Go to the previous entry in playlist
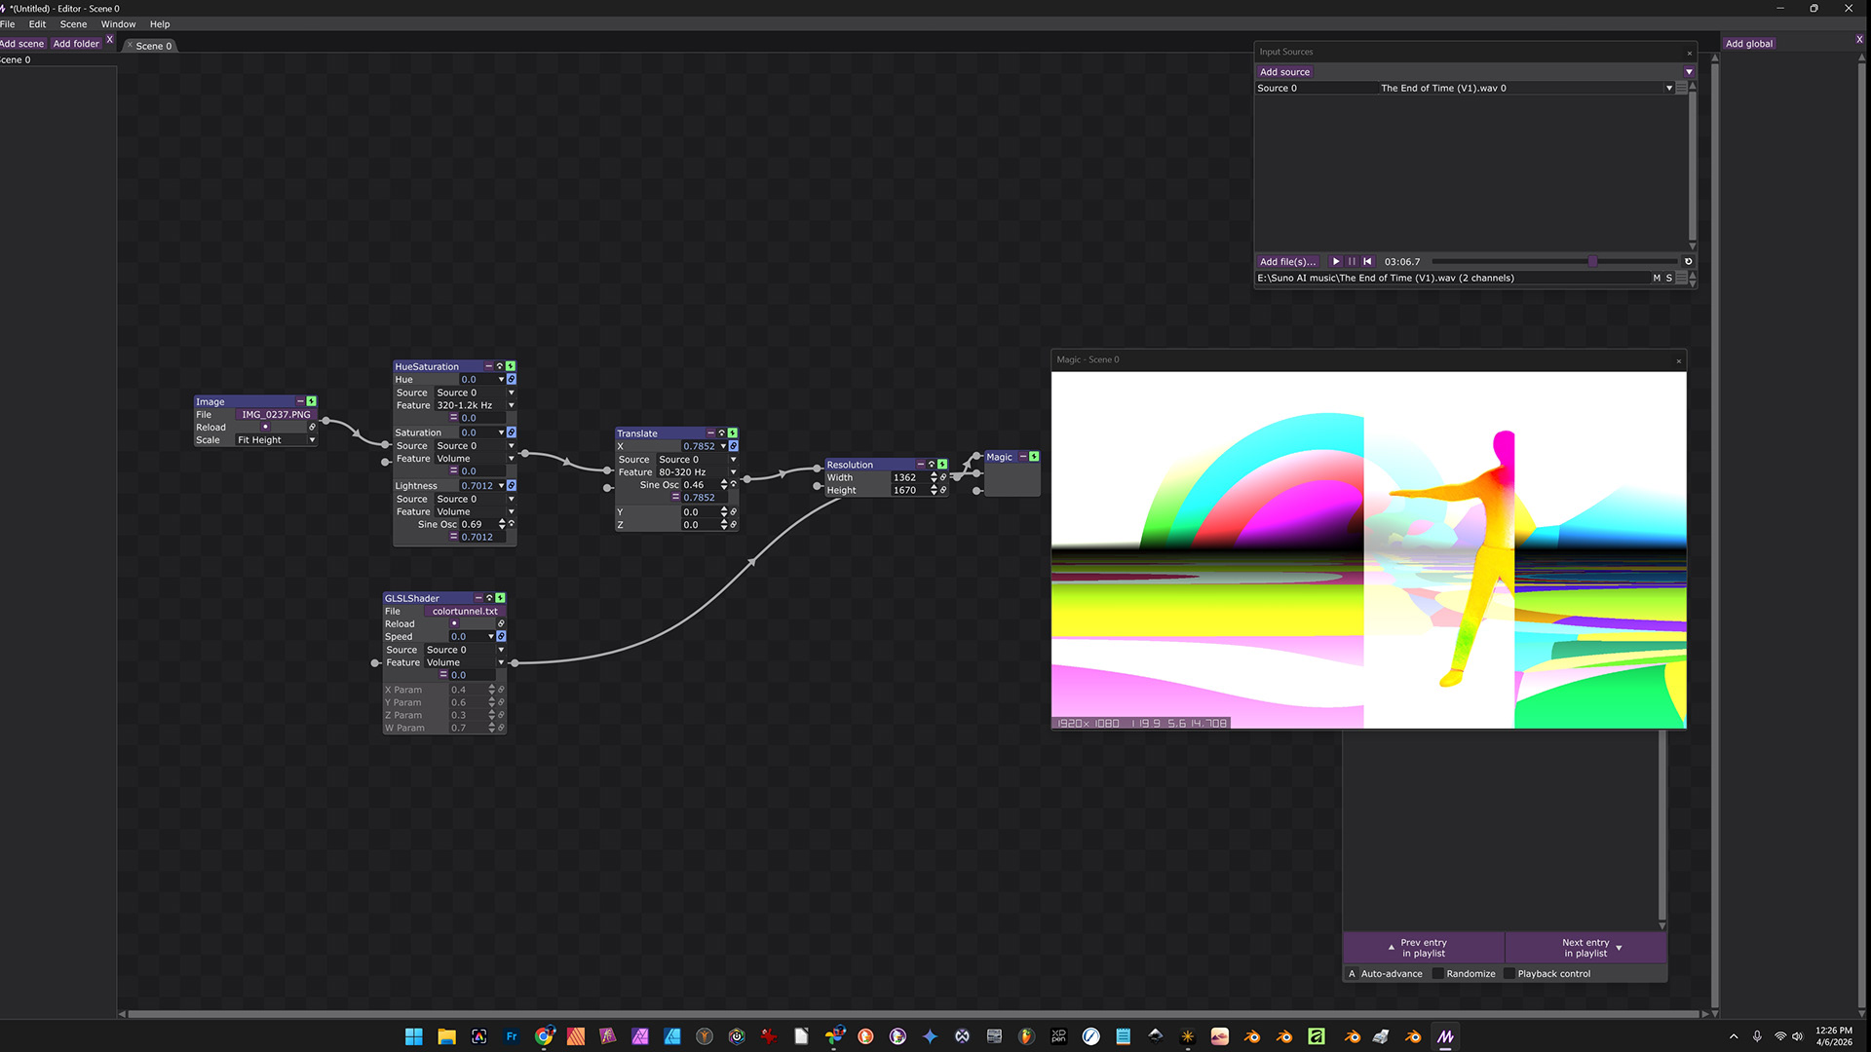 (x=1424, y=948)
